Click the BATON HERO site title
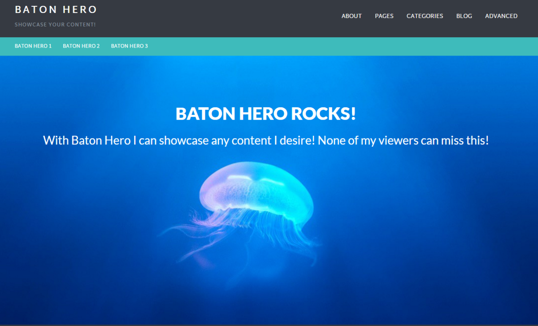The image size is (538, 326). click(56, 9)
